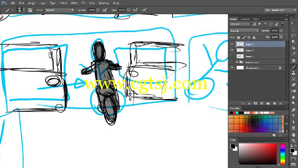The width and height of the screenshot is (298, 168).
Task: Select the Move tool in the toolbox
Action: click(x=294, y=23)
